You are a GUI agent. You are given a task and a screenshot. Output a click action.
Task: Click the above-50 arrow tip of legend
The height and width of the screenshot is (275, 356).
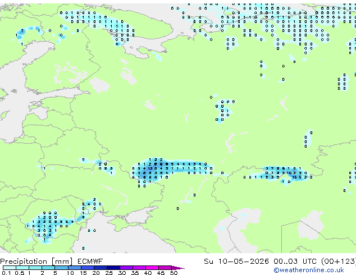pos(178,268)
